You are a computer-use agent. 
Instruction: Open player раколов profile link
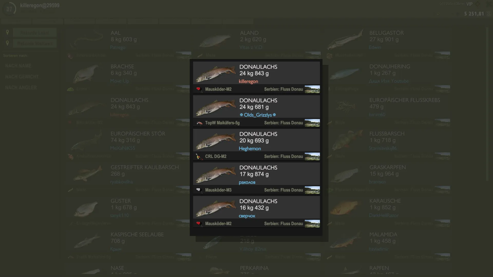(247, 182)
